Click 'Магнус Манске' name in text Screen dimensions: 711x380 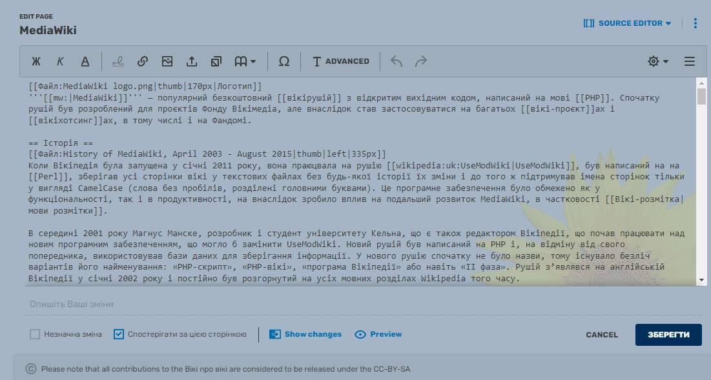point(165,234)
